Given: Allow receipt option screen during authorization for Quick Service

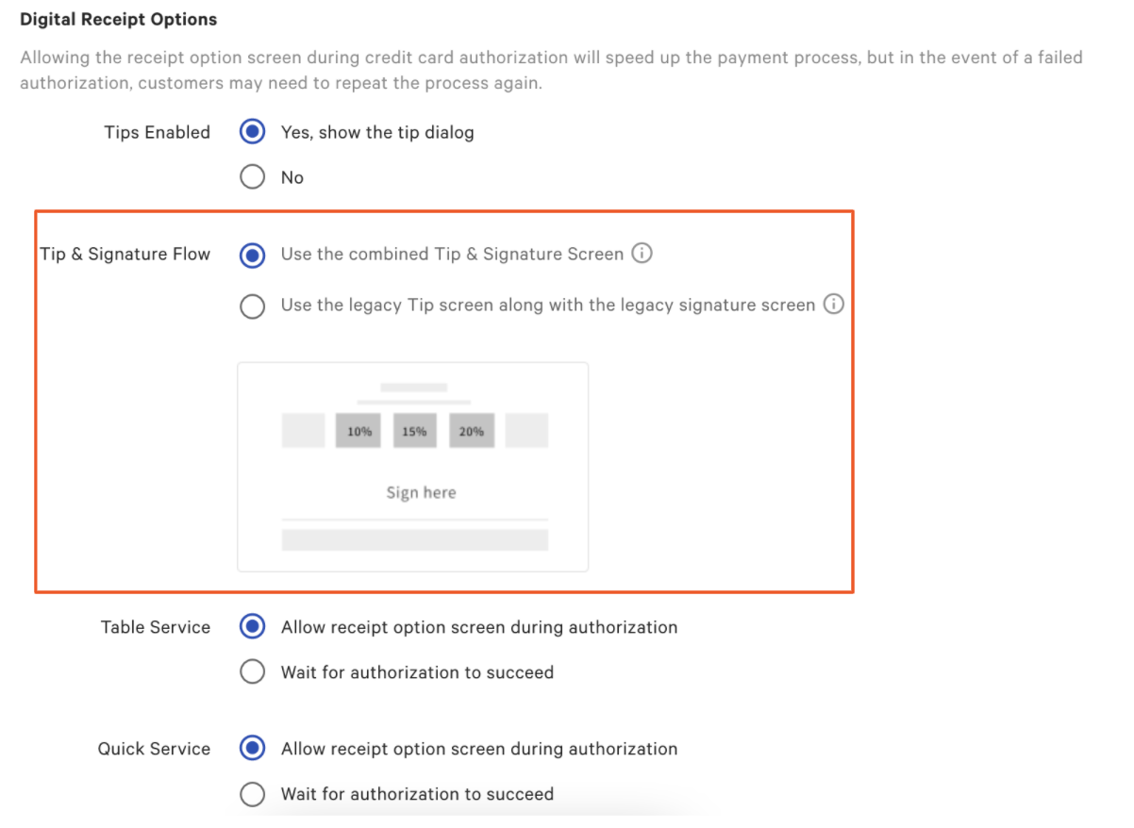Looking at the screenshot, I should coord(252,748).
